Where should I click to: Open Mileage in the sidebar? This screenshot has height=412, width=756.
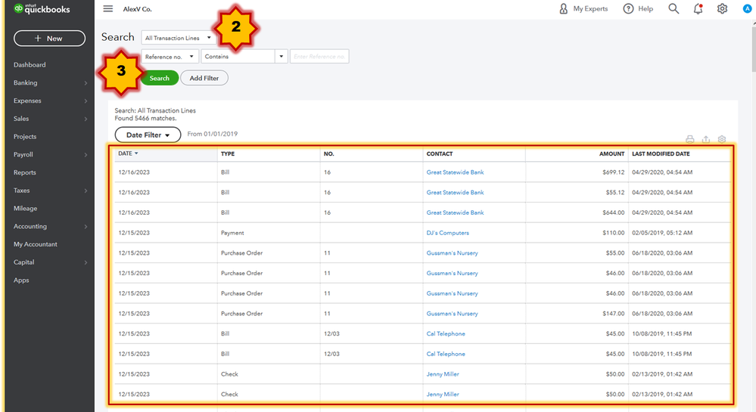26,208
